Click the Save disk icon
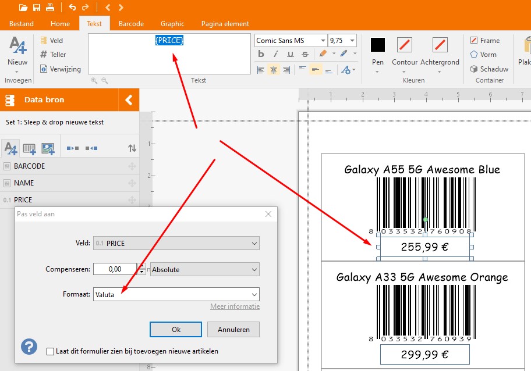Image resolution: width=531 pixels, height=371 pixels. click(x=37, y=8)
